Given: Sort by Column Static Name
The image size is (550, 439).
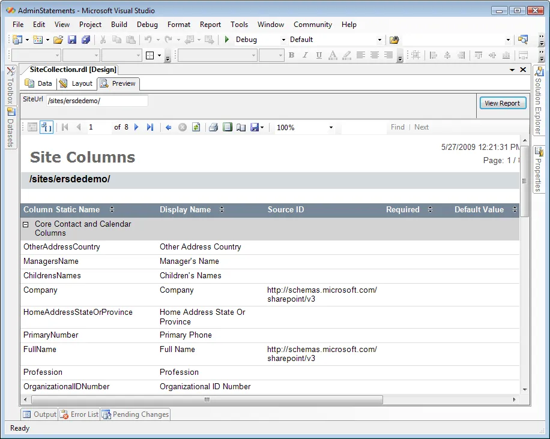Looking at the screenshot, I should 112,210.
